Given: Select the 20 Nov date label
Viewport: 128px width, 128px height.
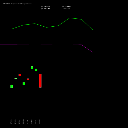Looking at the screenshot, I should [x=11, y=122].
